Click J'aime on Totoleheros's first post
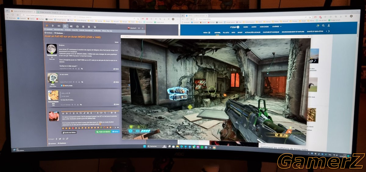Viewport: 366px width, 172px height. [x=116, y=69]
